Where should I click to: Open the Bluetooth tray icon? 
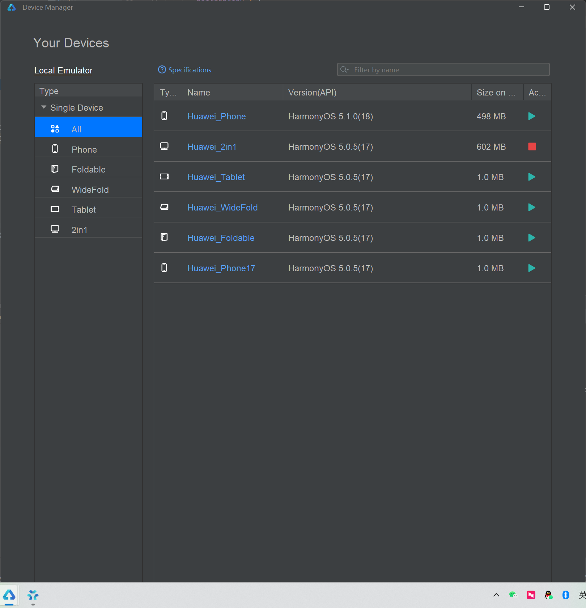click(566, 595)
